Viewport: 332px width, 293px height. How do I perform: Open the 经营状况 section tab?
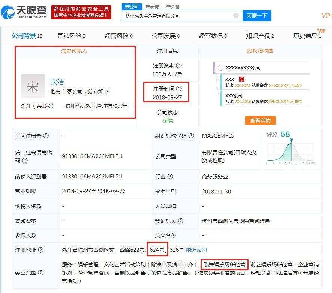(213, 36)
